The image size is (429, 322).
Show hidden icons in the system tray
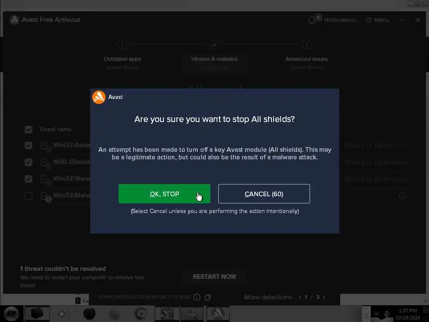tap(366, 314)
